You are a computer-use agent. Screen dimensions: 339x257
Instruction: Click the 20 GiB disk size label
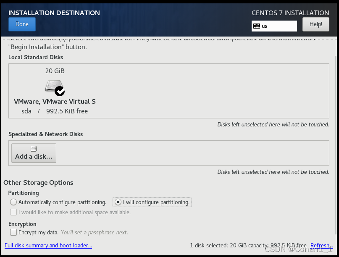55,71
